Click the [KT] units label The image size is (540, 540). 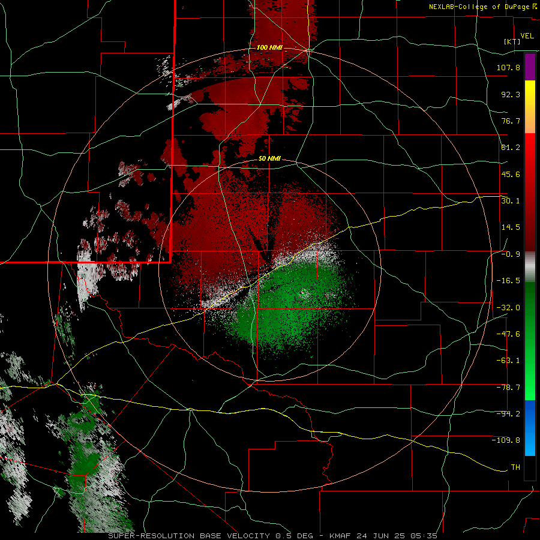click(512, 42)
